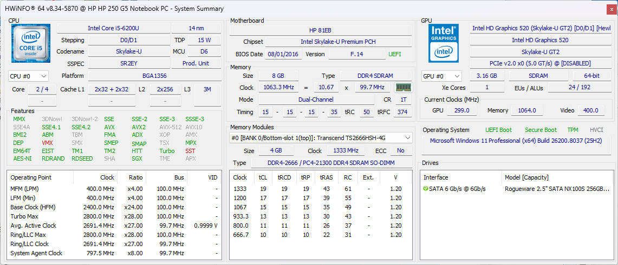
Task: Click the Chipset value Intel Skylake-U Premium PCH
Action: (339, 42)
